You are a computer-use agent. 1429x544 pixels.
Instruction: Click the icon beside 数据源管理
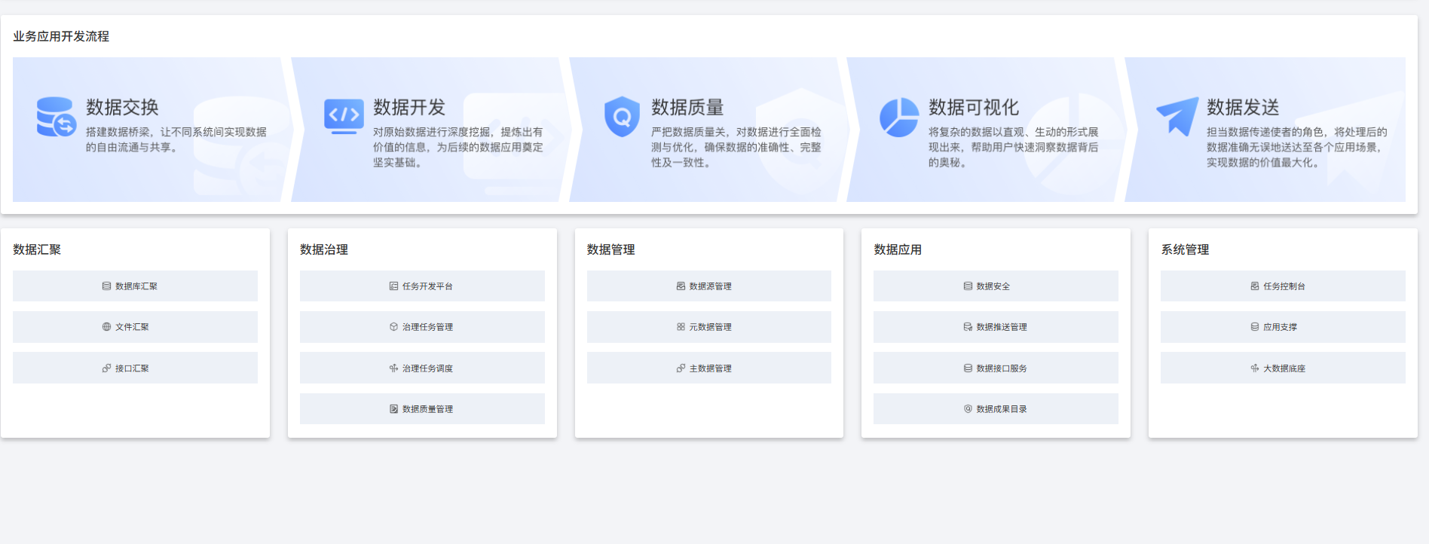(681, 286)
